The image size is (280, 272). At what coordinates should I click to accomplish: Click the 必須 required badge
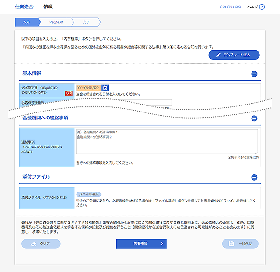[69, 93]
